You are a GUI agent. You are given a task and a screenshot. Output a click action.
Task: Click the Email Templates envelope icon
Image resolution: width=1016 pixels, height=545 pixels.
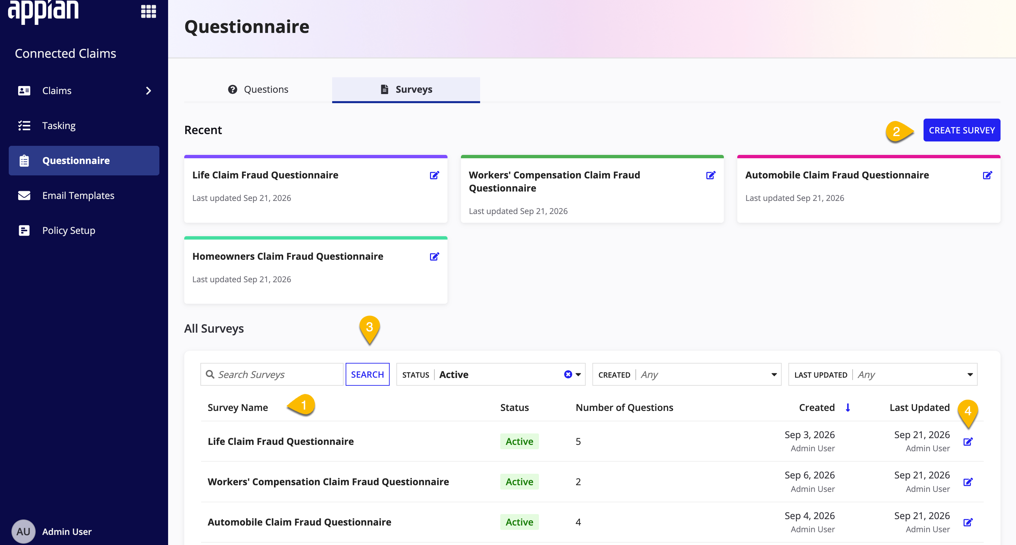[24, 196]
